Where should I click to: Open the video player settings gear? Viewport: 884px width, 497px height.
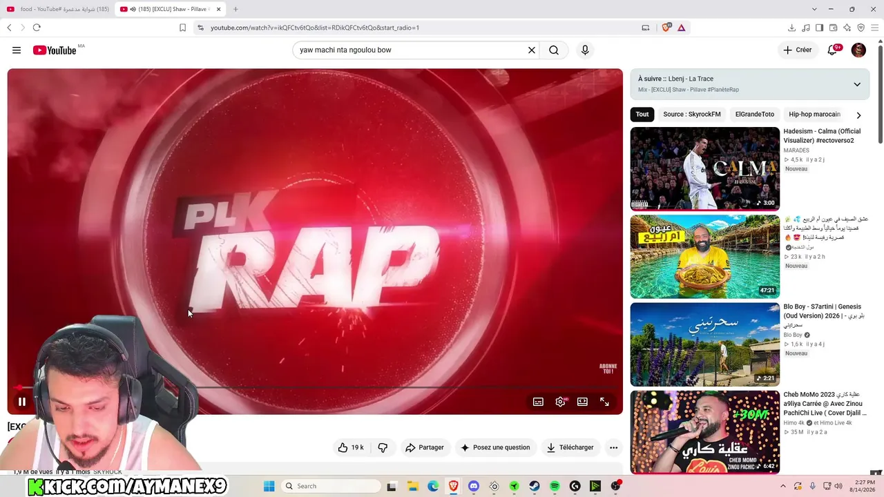(561, 402)
